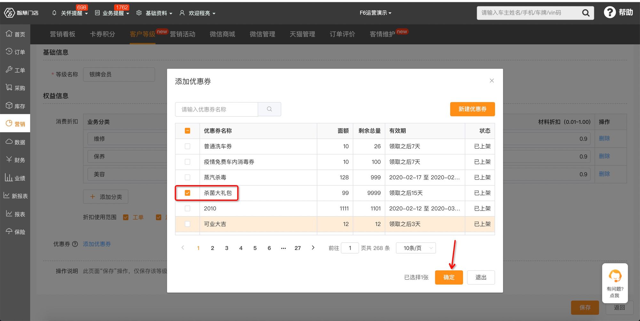The height and width of the screenshot is (321, 640).
Task: Open the 采购 cart sidebar icon
Action: [x=9, y=87]
